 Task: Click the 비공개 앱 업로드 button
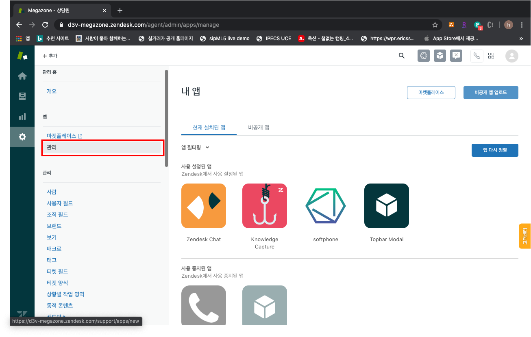(491, 93)
